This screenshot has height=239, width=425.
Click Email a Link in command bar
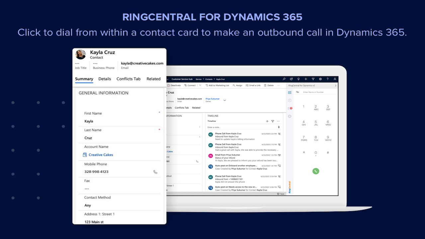[254, 85]
